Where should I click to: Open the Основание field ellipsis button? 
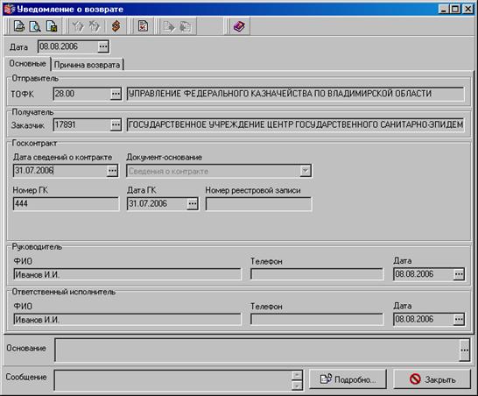(x=464, y=350)
